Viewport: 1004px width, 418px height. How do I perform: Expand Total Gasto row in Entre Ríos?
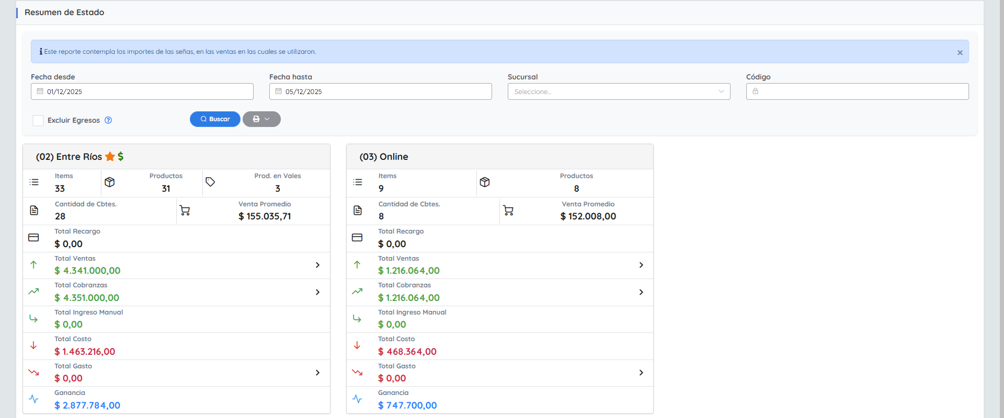(x=317, y=373)
